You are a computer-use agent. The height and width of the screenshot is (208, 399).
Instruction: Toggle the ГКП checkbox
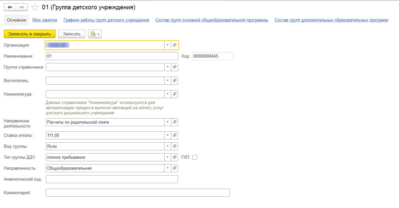pyautogui.click(x=195, y=158)
